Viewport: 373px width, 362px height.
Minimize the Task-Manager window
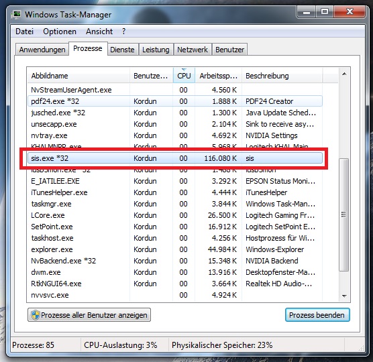click(307, 11)
